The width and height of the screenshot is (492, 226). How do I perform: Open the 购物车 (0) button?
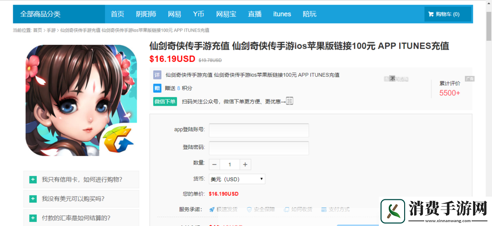point(448,14)
